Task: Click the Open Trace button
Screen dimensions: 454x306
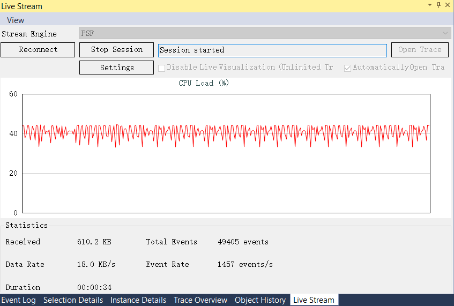Action: pos(420,50)
